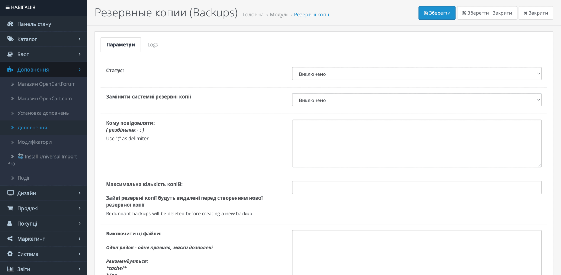The width and height of the screenshot is (561, 275).
Task: Grab resize handle of Кому повідомляти textarea
Action: [540, 165]
